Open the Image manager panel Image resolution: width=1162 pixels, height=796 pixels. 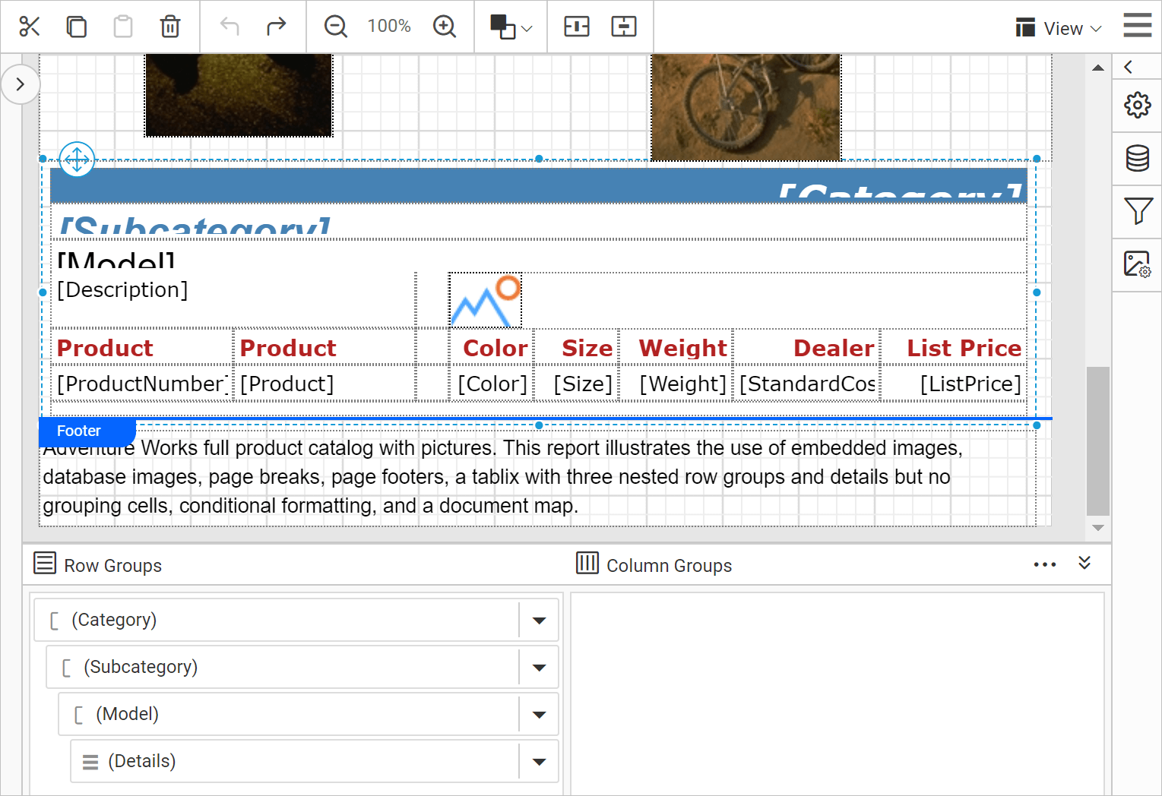[1138, 264]
